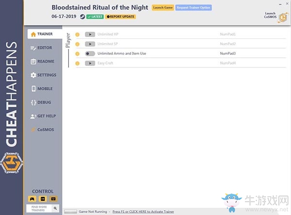The image size is (291, 215).
Task: Click the Unlimited HP label
Action: [x=108, y=34]
